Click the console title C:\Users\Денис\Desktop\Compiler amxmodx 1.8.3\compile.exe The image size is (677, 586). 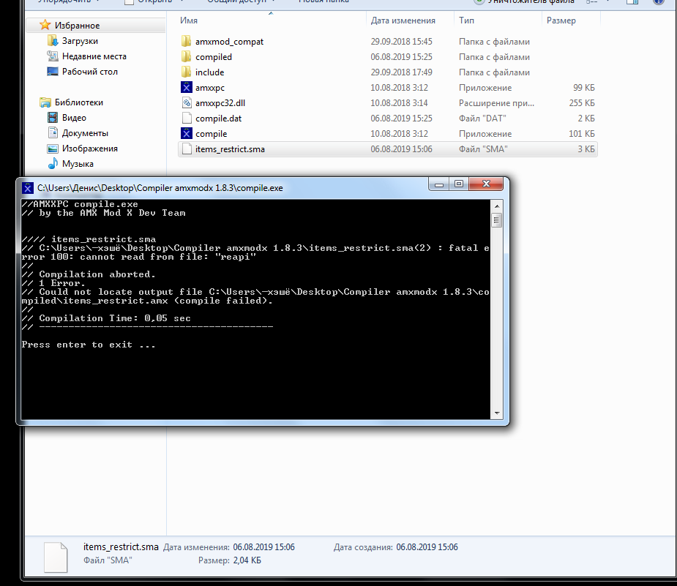tap(160, 188)
